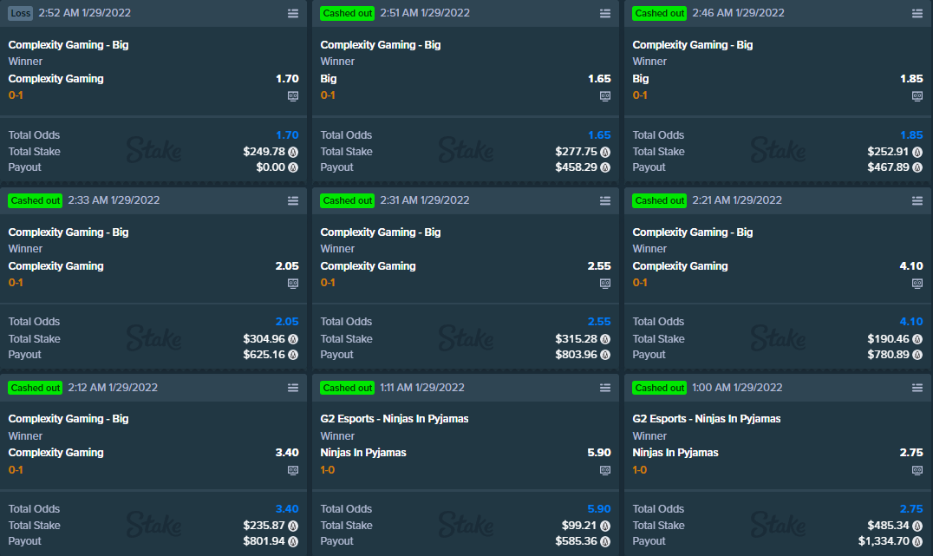Click Cashed out badge on 1:11 AM bet
The height and width of the screenshot is (556, 933).
tap(348, 388)
